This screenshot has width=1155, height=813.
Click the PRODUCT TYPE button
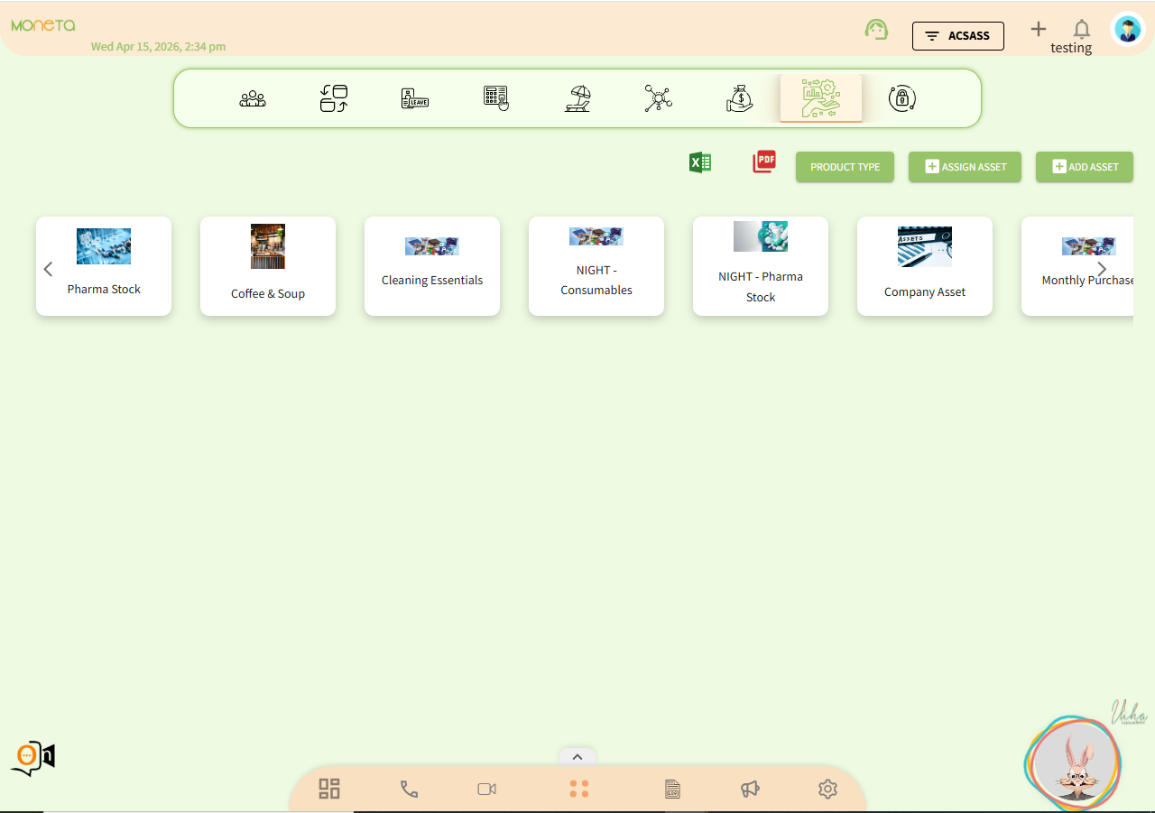tap(845, 167)
